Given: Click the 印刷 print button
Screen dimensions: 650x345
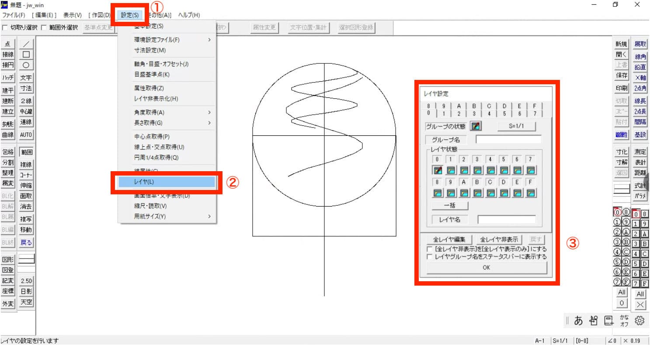Looking at the screenshot, I should (622, 88).
